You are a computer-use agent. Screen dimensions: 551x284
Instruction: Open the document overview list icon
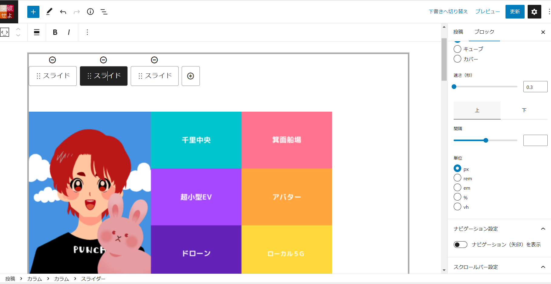click(104, 12)
